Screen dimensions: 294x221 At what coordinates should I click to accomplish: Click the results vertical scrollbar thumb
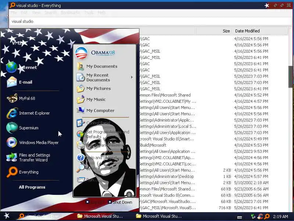click(x=290, y=77)
